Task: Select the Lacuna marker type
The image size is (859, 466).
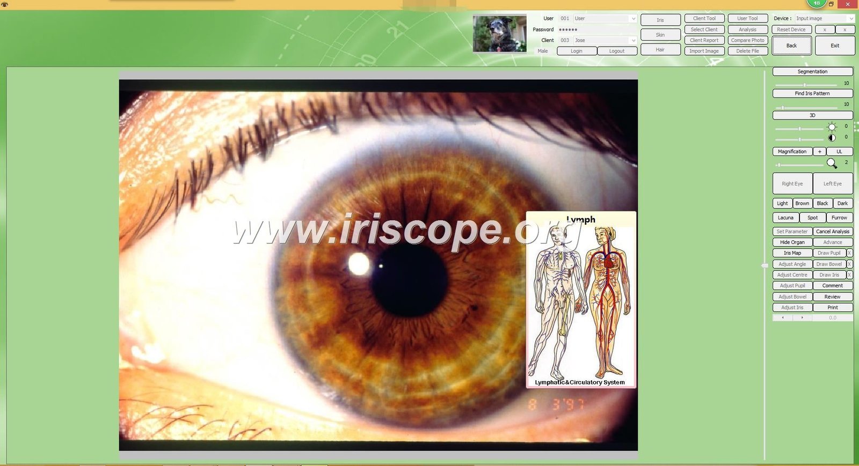Action: tap(785, 218)
